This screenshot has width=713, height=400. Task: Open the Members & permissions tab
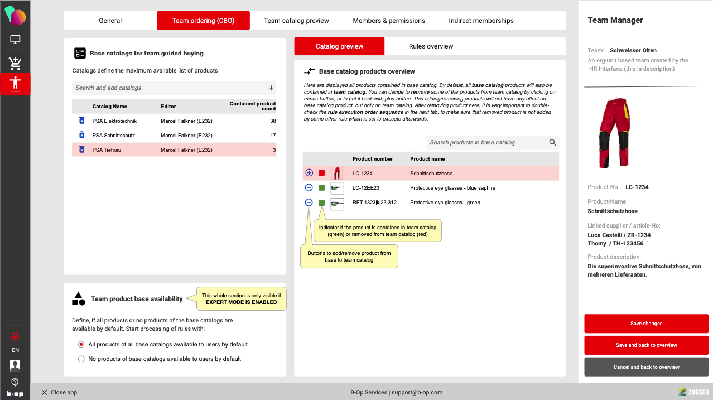coord(389,21)
